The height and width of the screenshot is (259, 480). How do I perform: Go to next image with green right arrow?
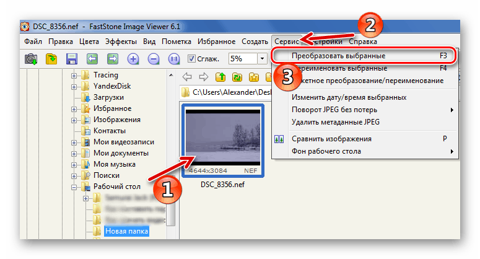[113, 59]
